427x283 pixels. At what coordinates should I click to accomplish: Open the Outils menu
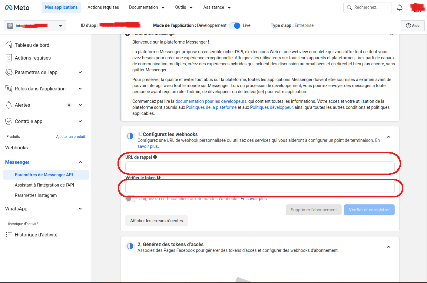click(184, 8)
